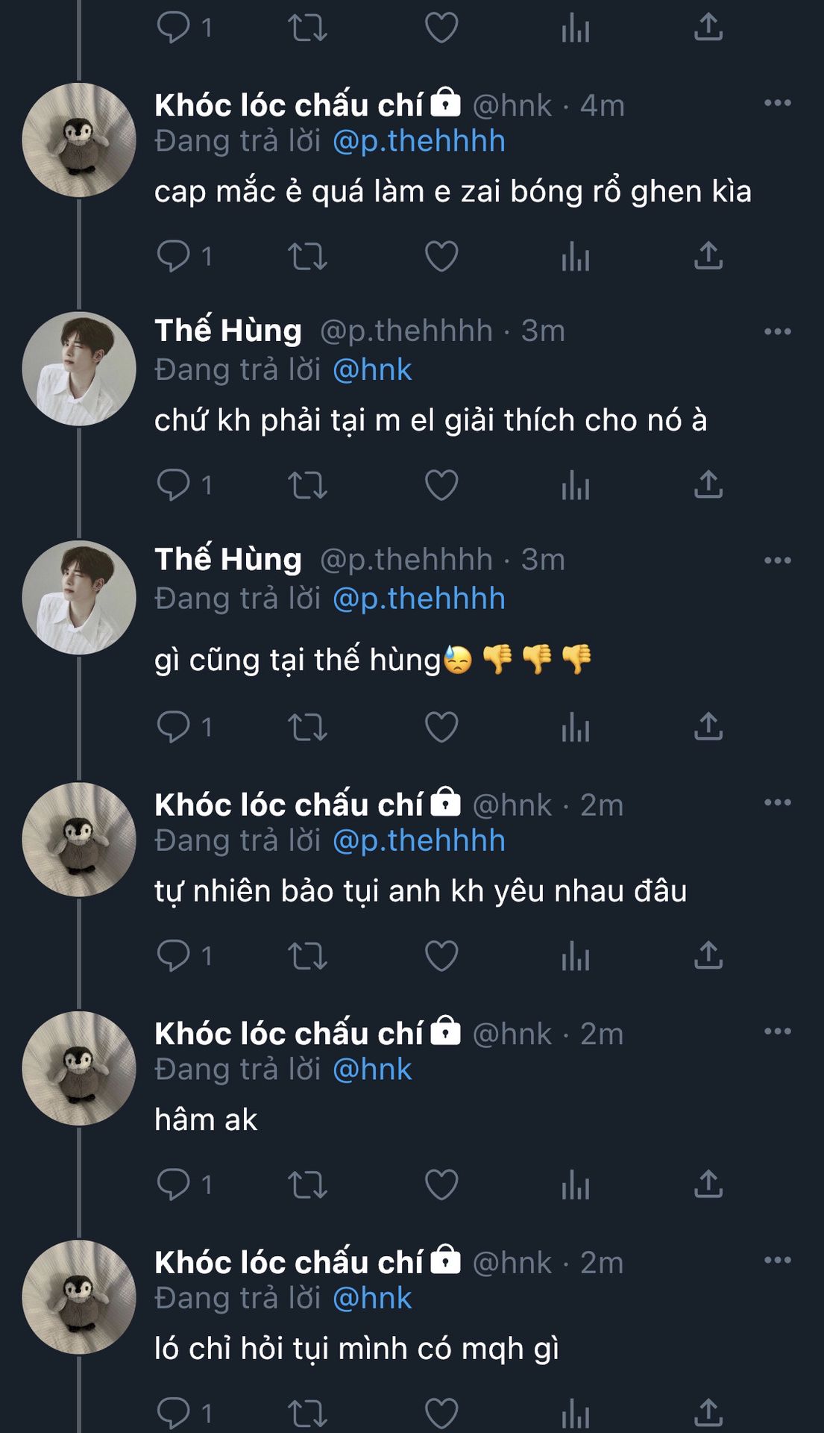Expand three-dot menu on "gì cũng tại" tweet
Viewport: 824px width, 1433px height.
[x=777, y=561]
